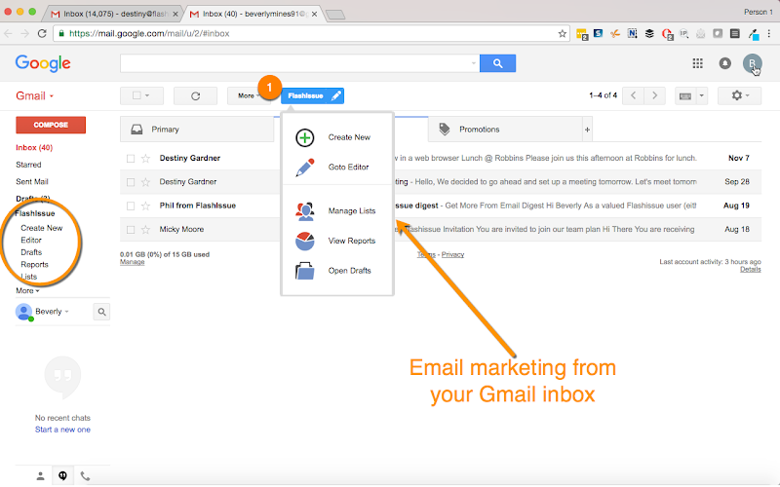The image size is (780, 487).
Task: Open the Sent Mail folder
Action: 32,182
